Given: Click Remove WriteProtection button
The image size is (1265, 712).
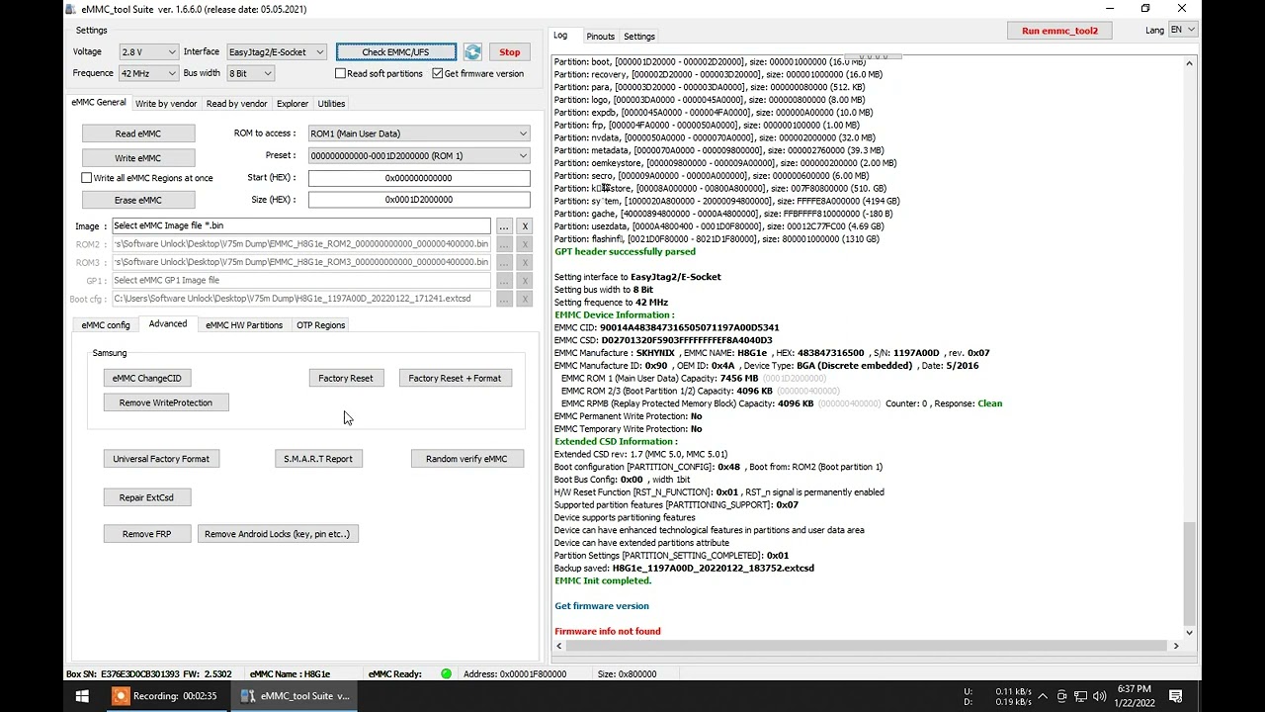Looking at the screenshot, I should pyautogui.click(x=166, y=402).
